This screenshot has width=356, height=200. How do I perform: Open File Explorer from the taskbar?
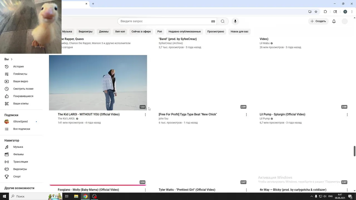pyautogui.click(x=76, y=196)
